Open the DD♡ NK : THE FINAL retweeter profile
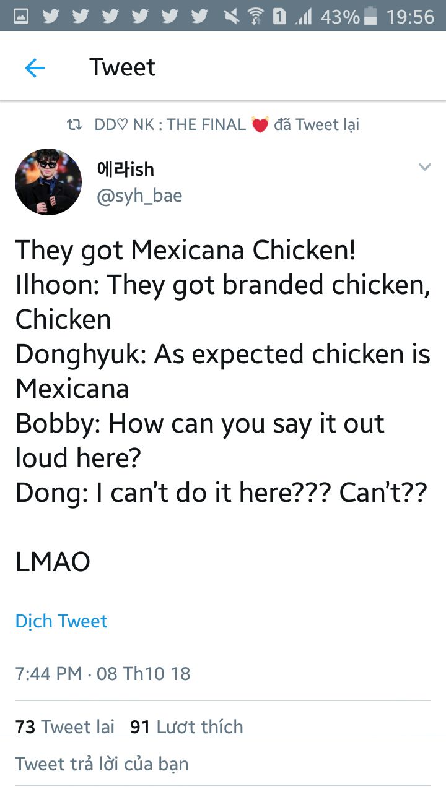Screen dimensions: 446x792 170,125
